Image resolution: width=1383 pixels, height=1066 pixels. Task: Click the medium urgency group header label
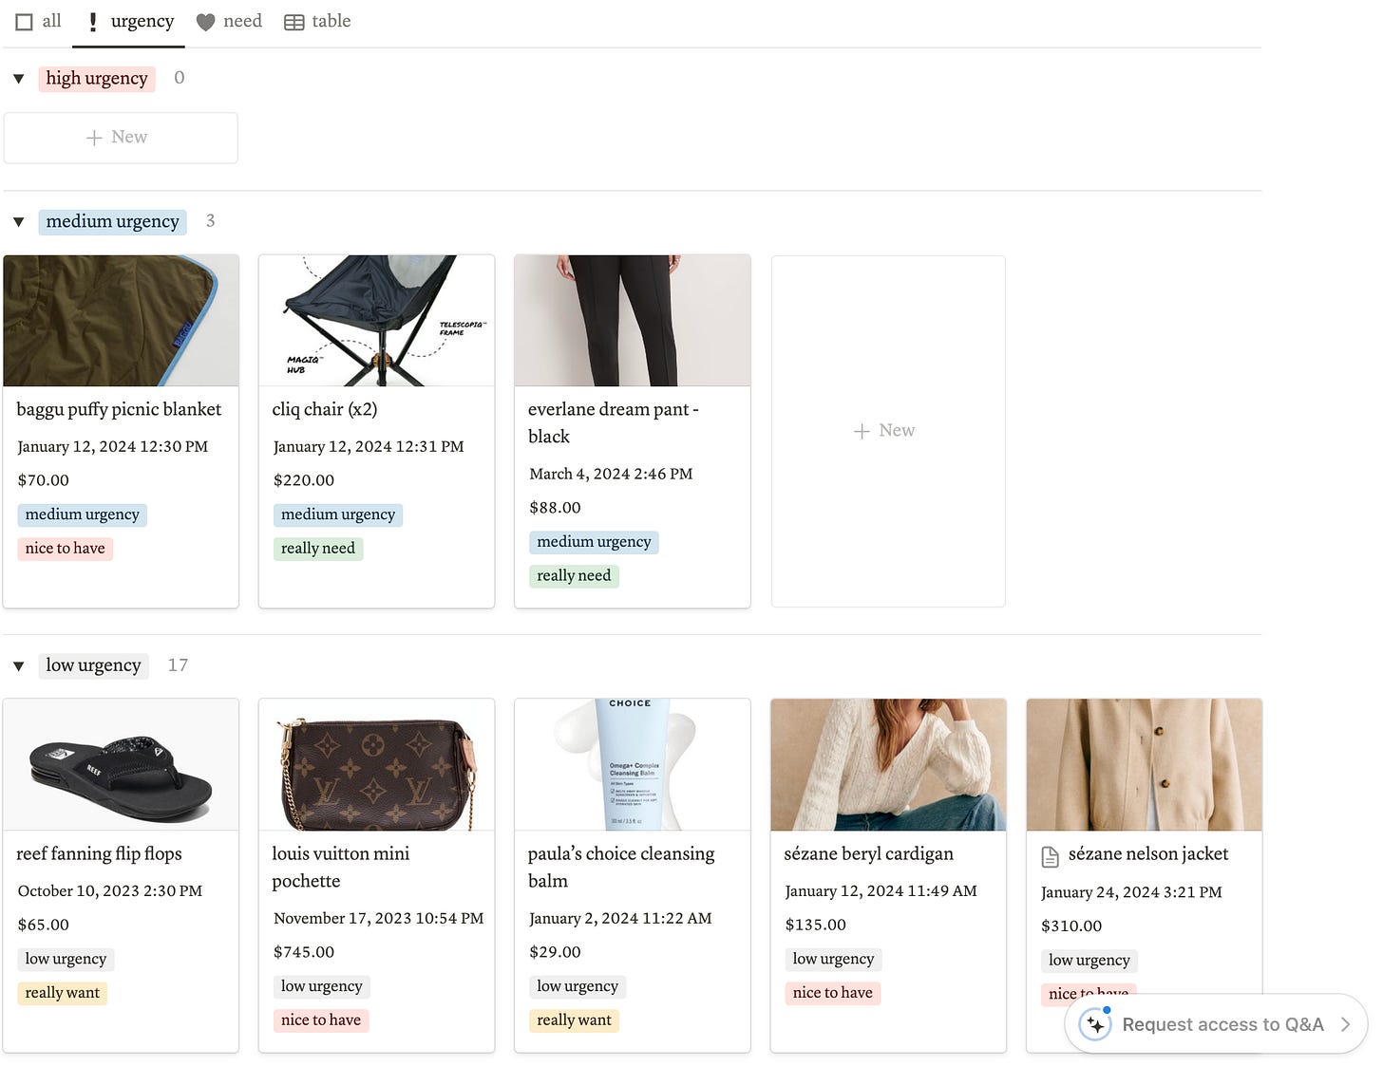112,222
